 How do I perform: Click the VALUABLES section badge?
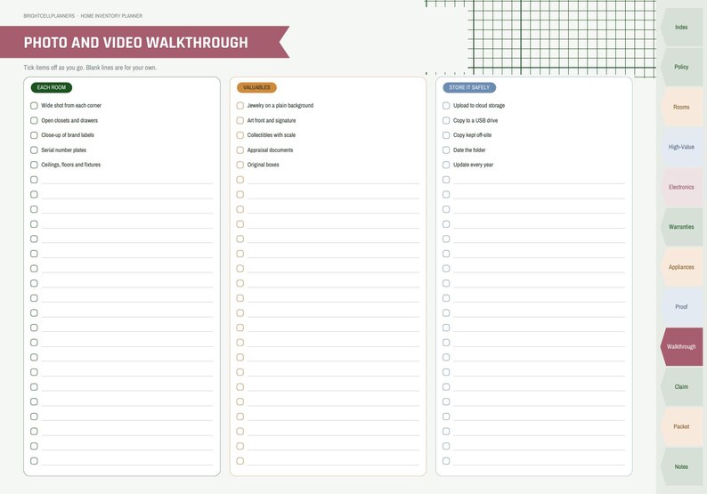(256, 87)
